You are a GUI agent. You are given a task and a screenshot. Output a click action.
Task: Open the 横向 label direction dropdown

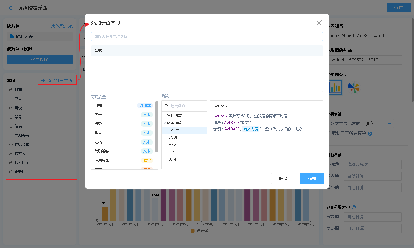[x=389, y=124]
